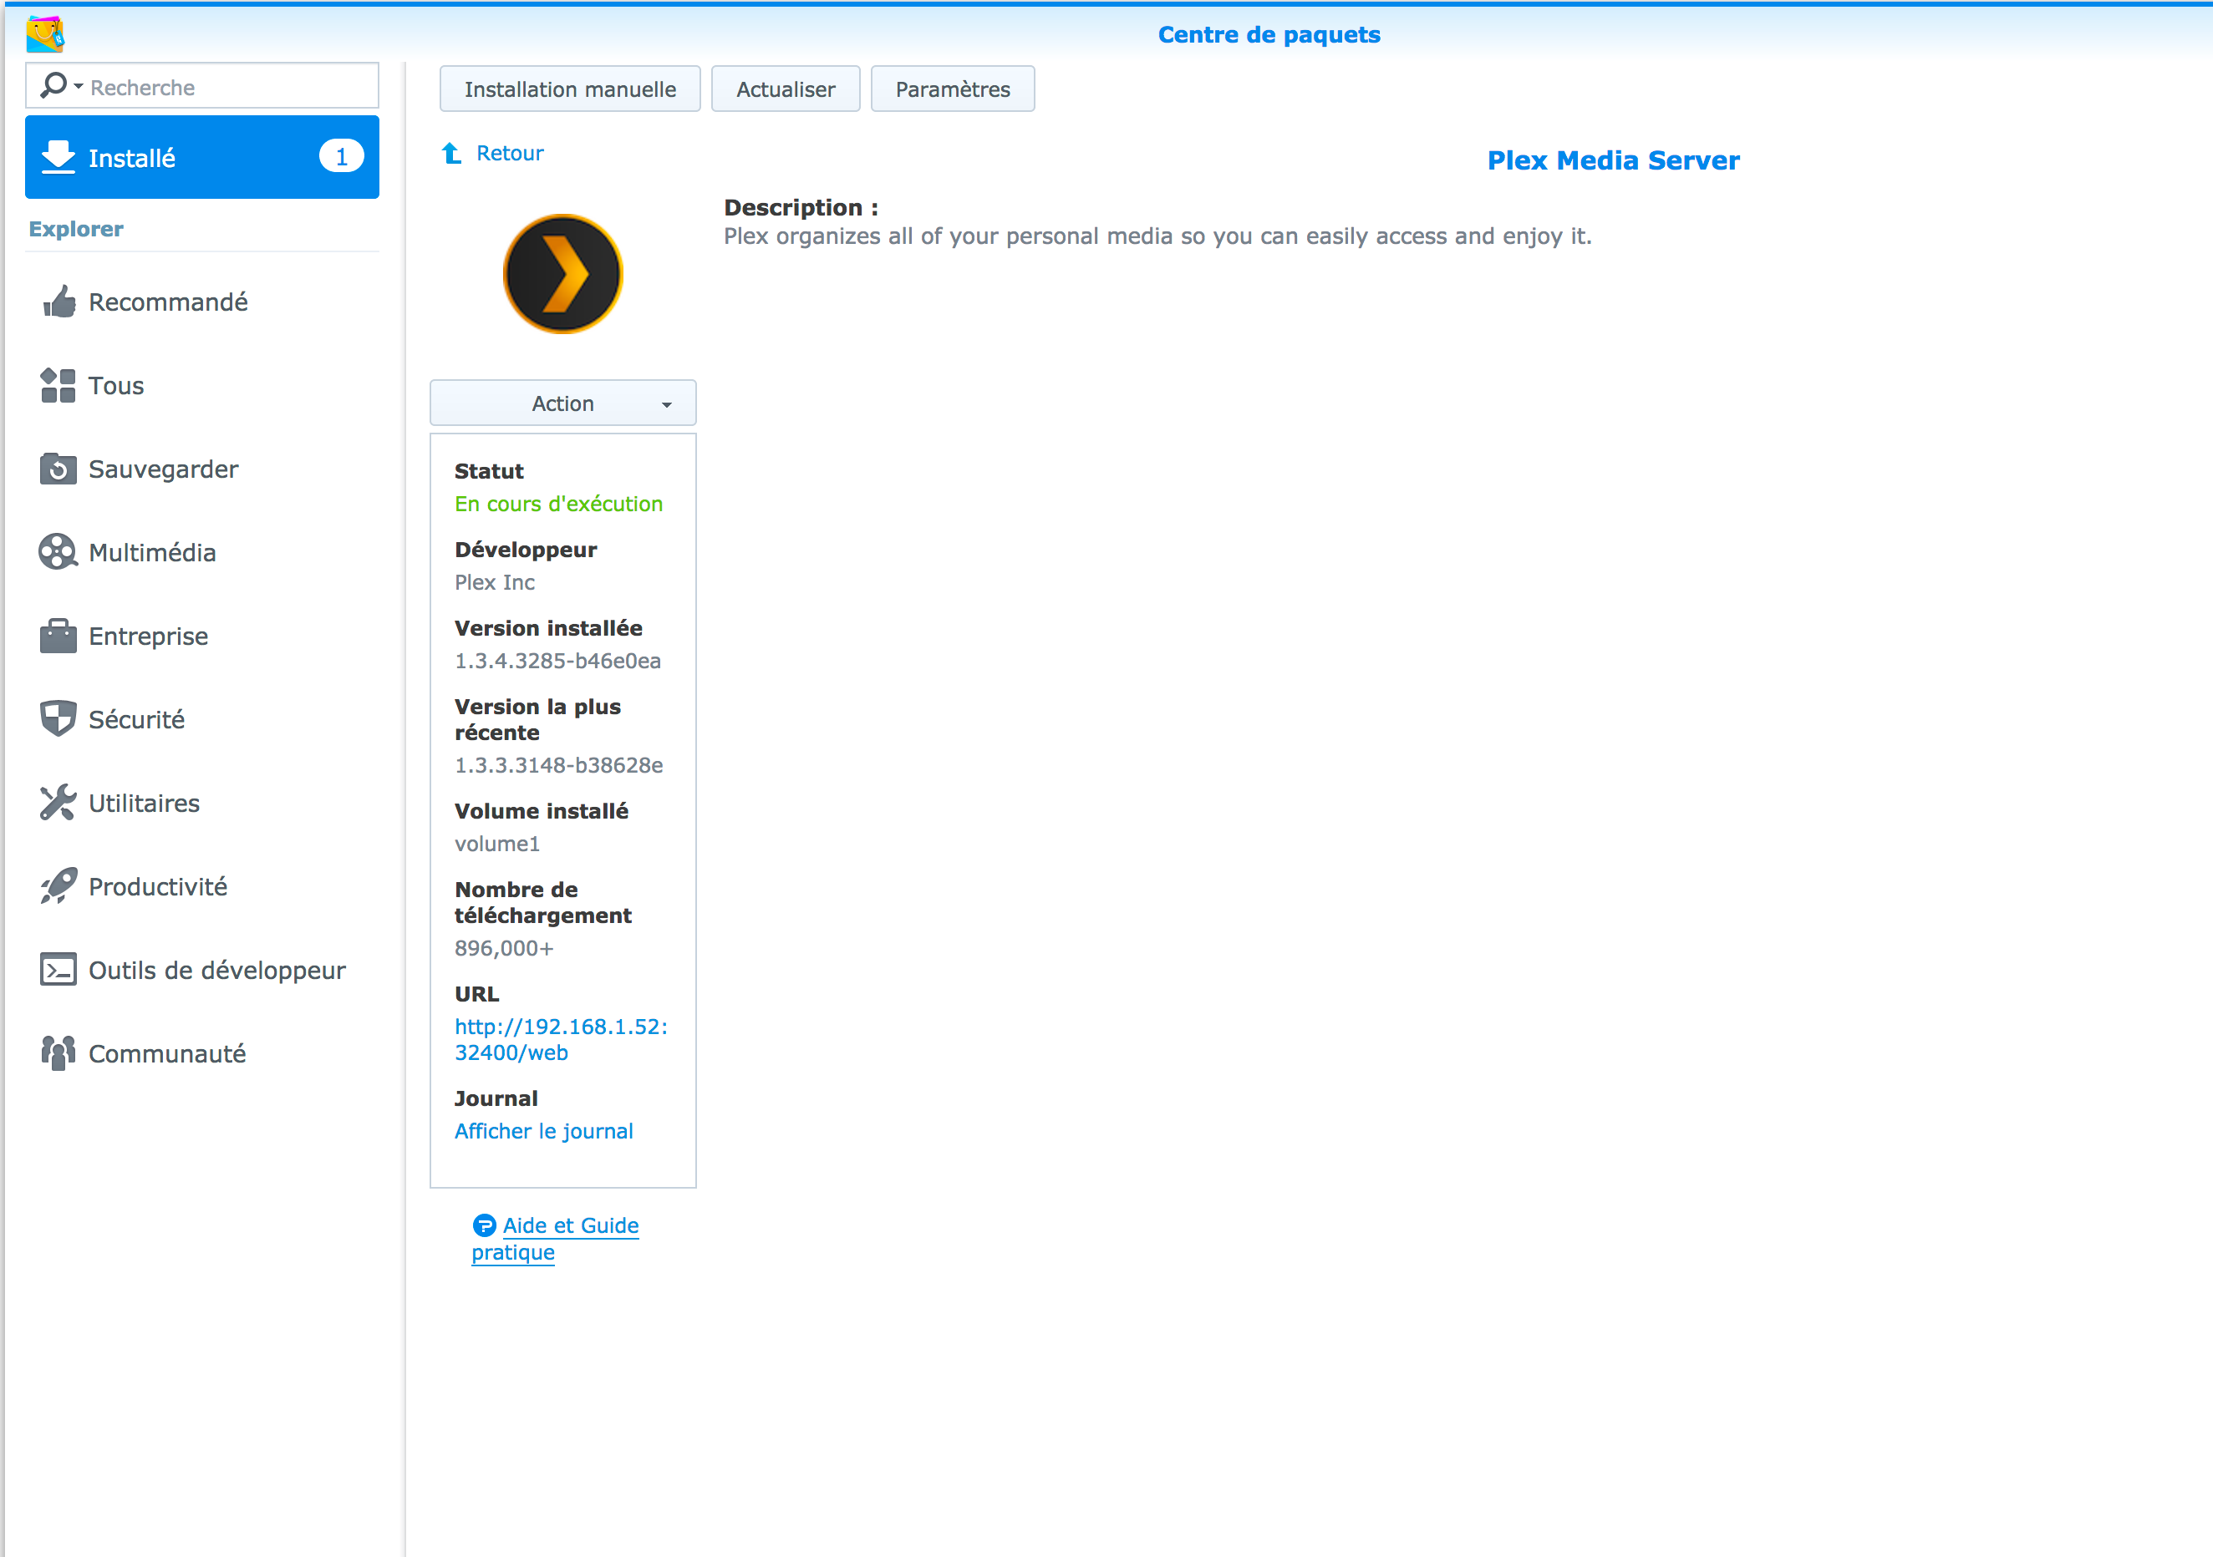Click the Utilitaires tools icon
2213x1557 pixels.
(x=59, y=803)
